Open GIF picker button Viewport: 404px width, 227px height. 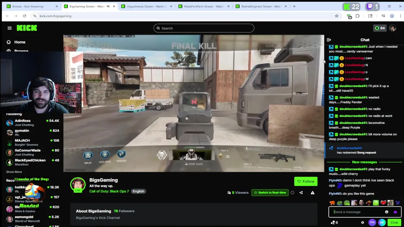pyautogui.click(x=382, y=223)
